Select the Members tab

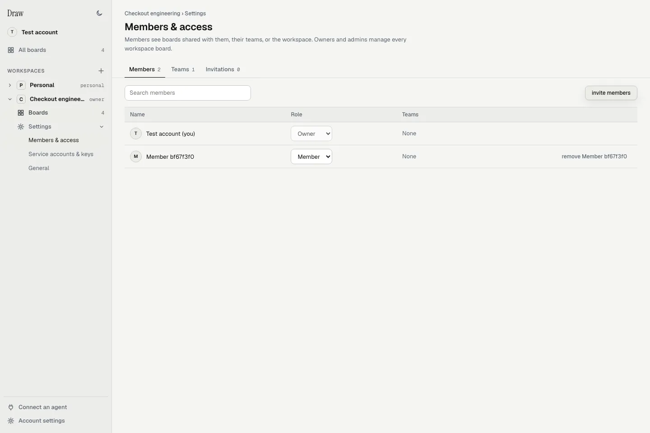coord(145,69)
